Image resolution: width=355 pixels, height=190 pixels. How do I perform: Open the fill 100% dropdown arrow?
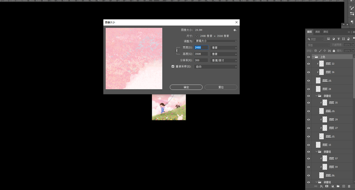(353, 51)
